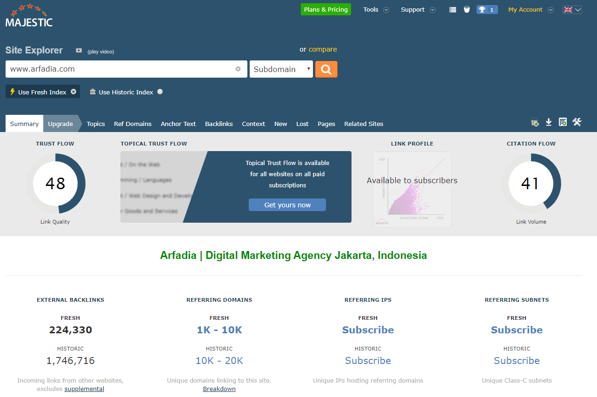Screen dimensions: 597x397
Task: Open the tools wrench icon near tabs
Action: [x=577, y=122]
